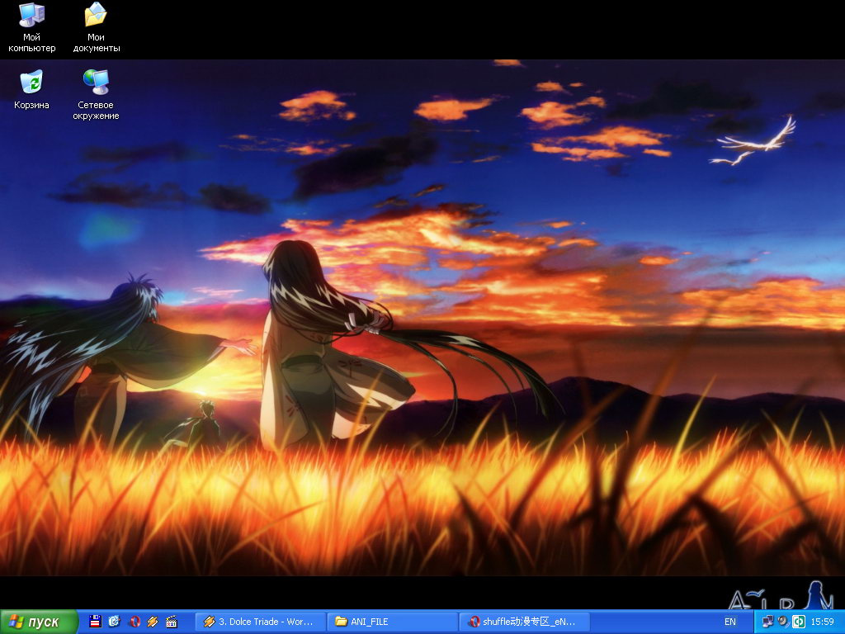Switch to shuffle Opera taskbar window
This screenshot has width=845, height=634.
coord(524,622)
